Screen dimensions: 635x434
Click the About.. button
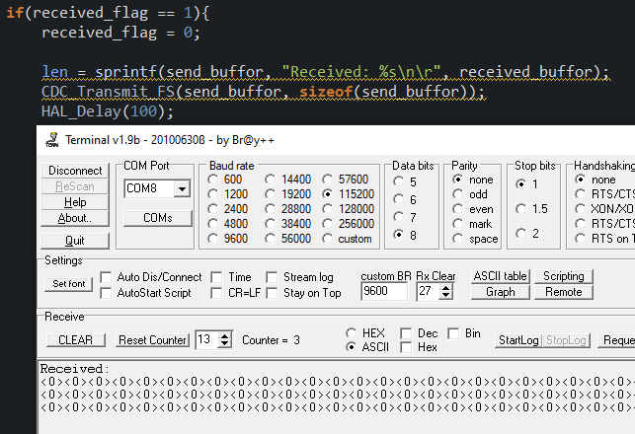[75, 218]
